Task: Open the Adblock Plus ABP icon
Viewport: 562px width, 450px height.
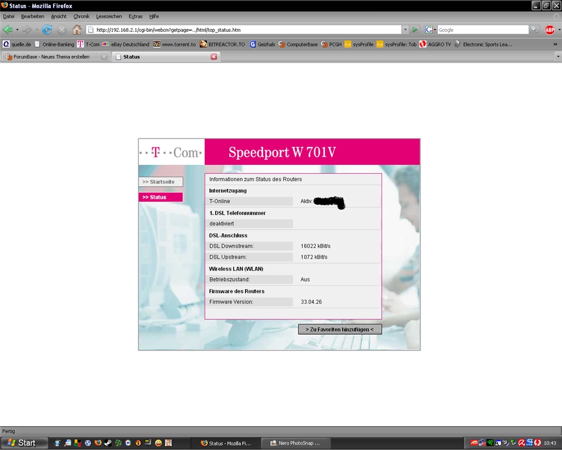Action: (550, 30)
